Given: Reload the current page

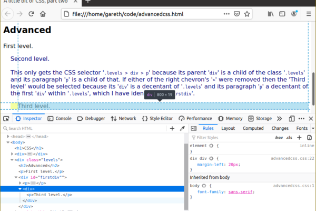Looking at the screenshot, I should tap(31, 14).
